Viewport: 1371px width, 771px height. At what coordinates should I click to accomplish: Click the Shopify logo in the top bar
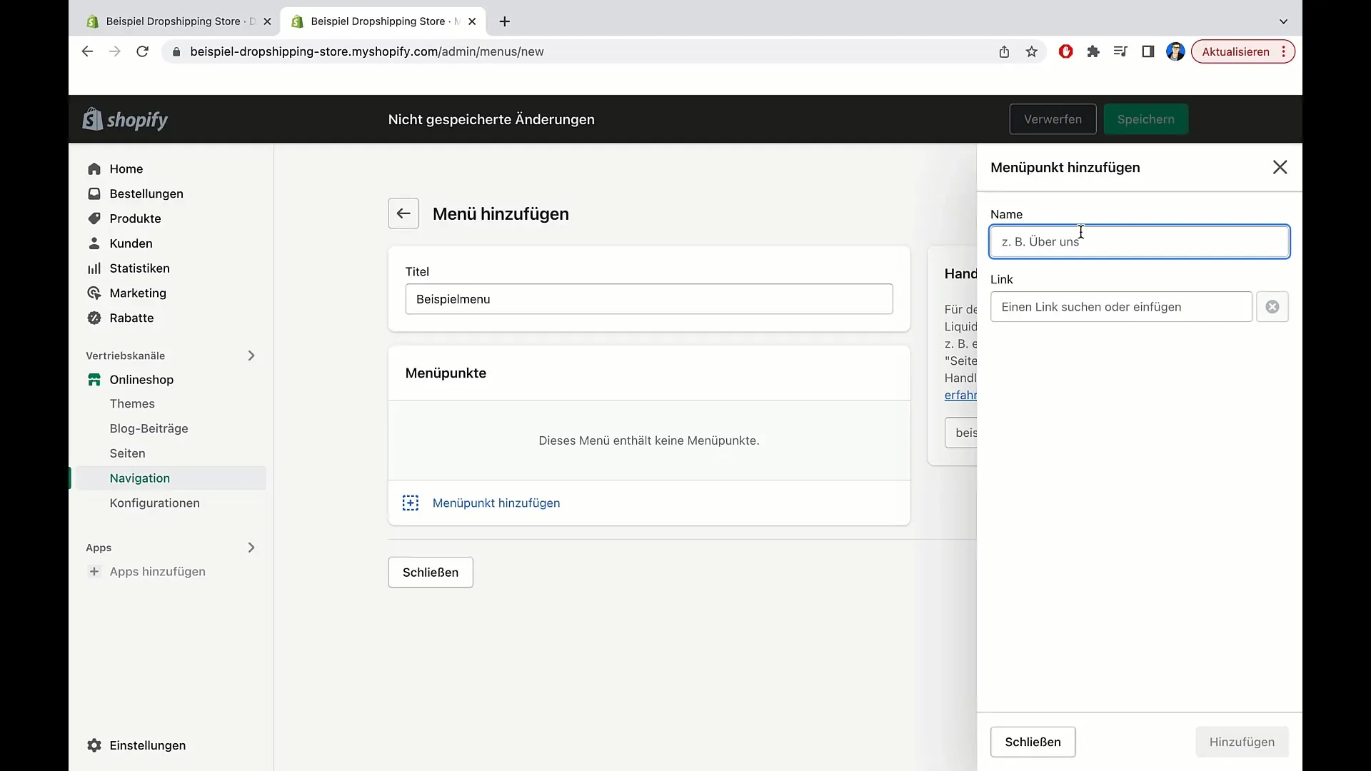[125, 119]
